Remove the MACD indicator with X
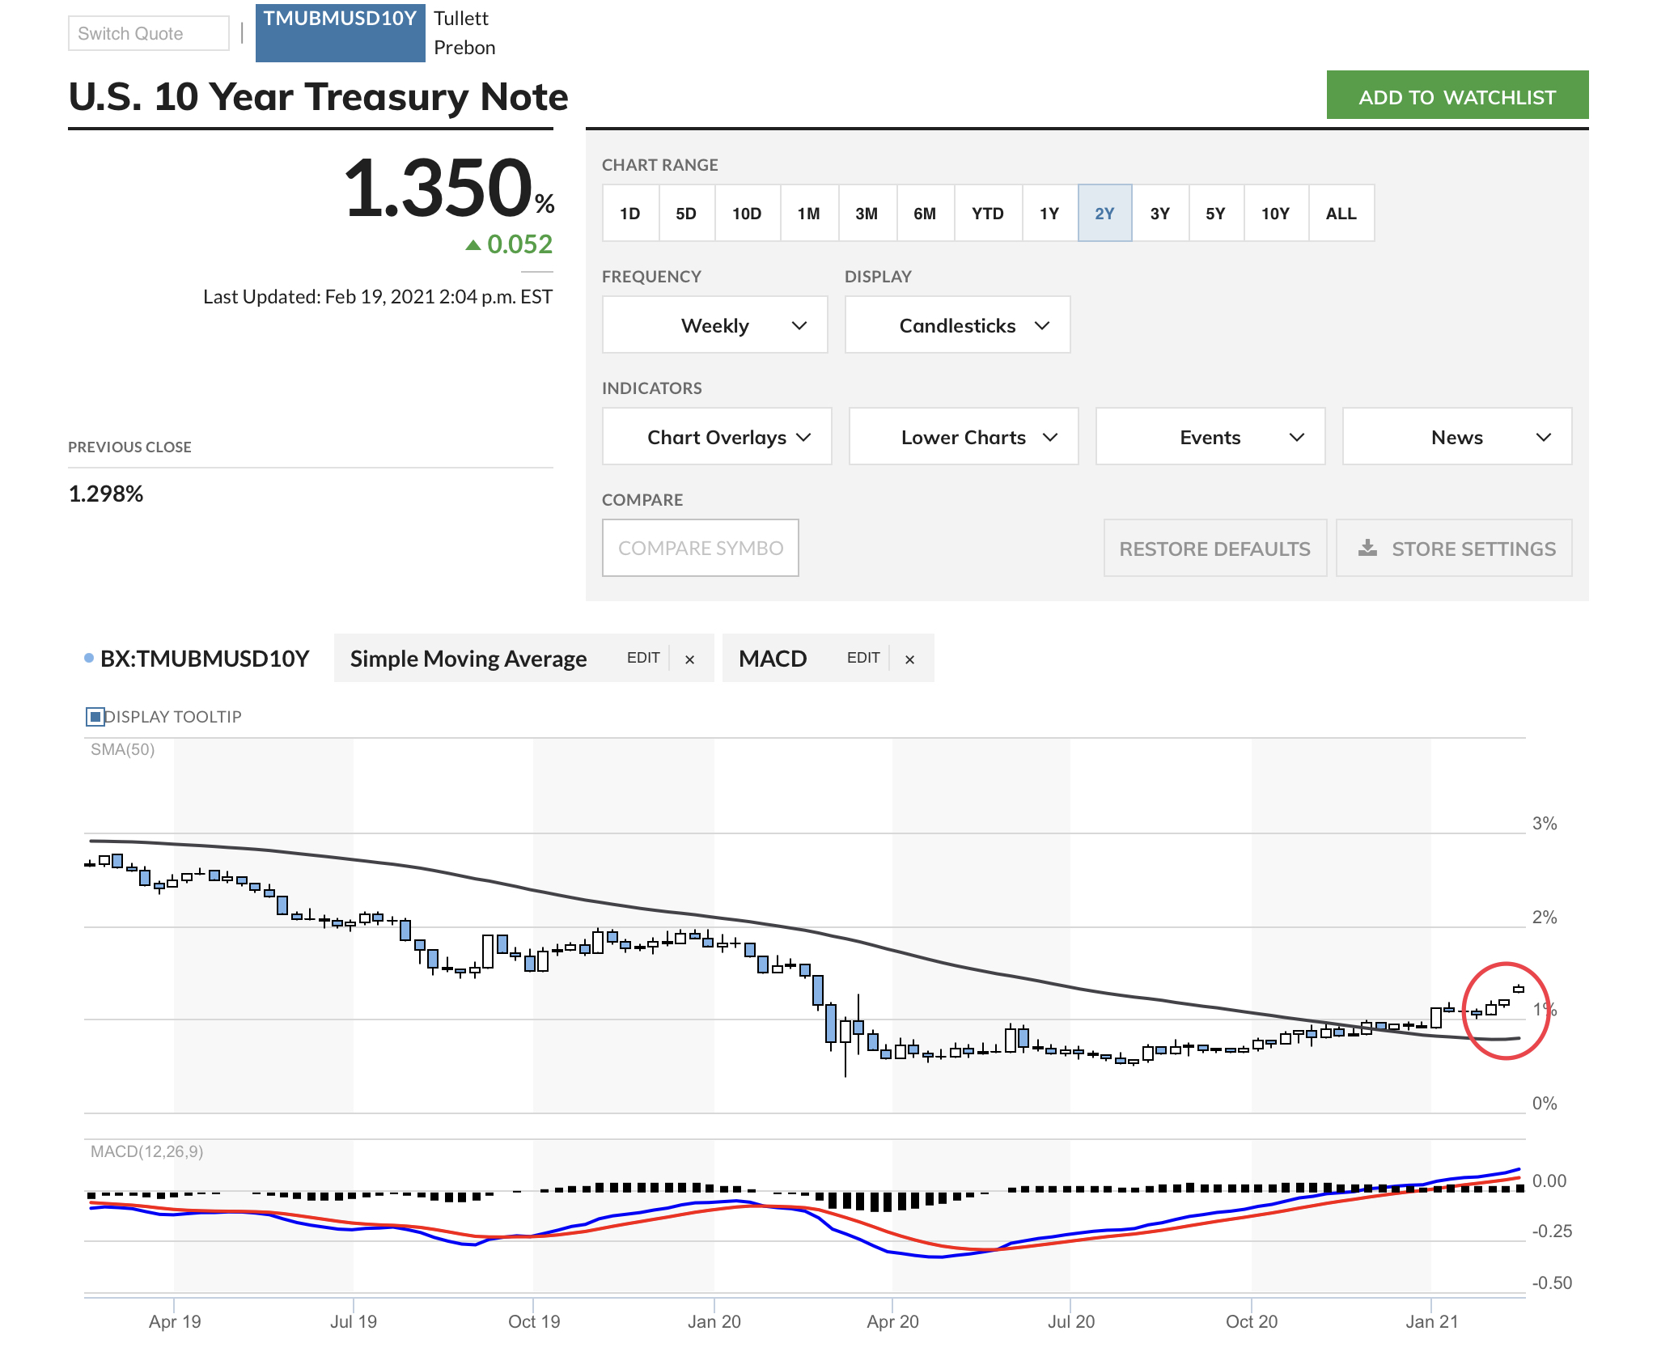Screen dimensions: 1657x1348 click(x=909, y=659)
